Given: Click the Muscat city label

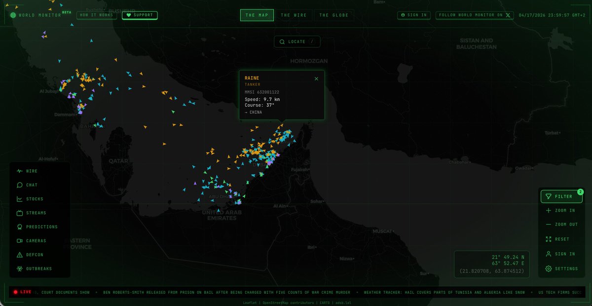Looking at the screenshot, I should (x=382, y=231).
